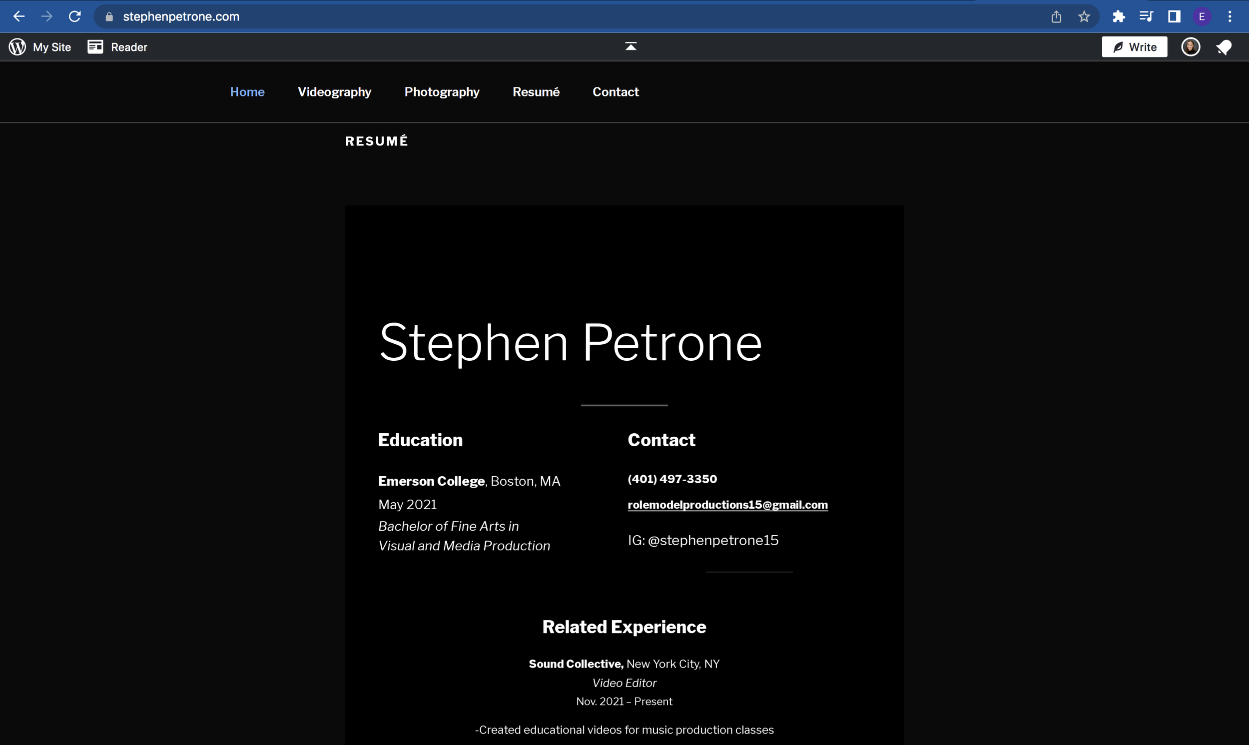Click the stephenpetrone.com address bar
This screenshot has height=745, width=1249.
181,16
